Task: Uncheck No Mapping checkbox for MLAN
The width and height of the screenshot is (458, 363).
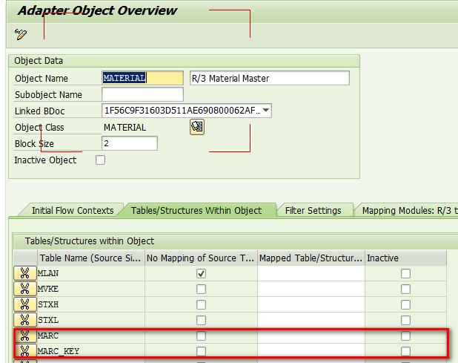Action: pos(201,273)
